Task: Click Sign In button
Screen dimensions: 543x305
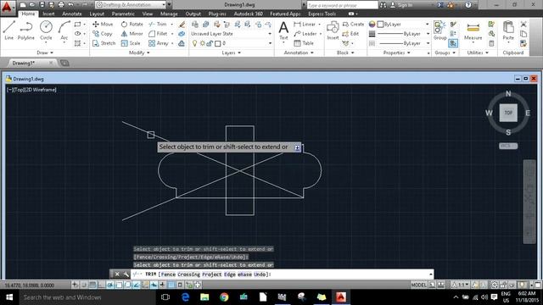Action: tap(401, 5)
